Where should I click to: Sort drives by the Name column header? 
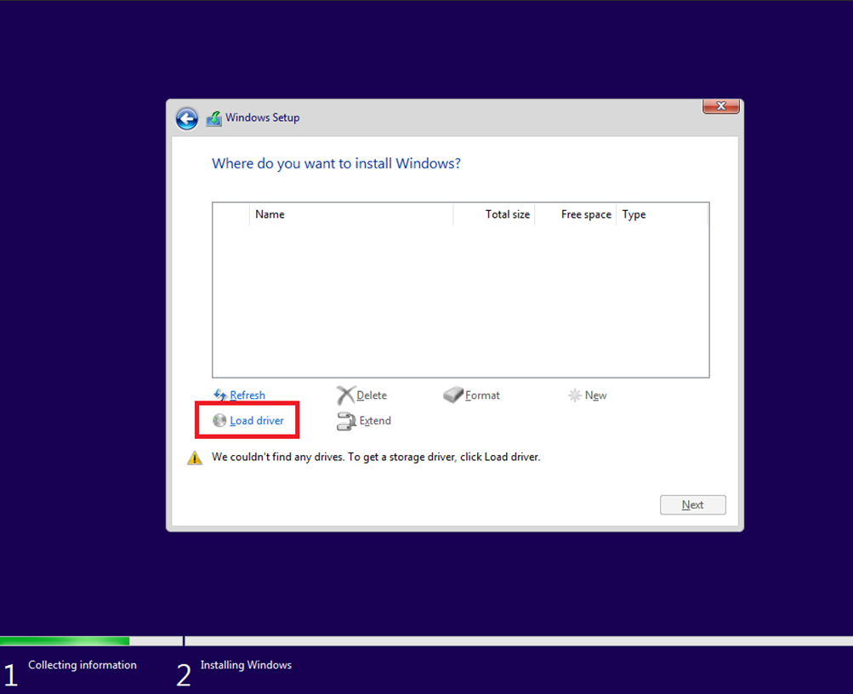pos(351,214)
